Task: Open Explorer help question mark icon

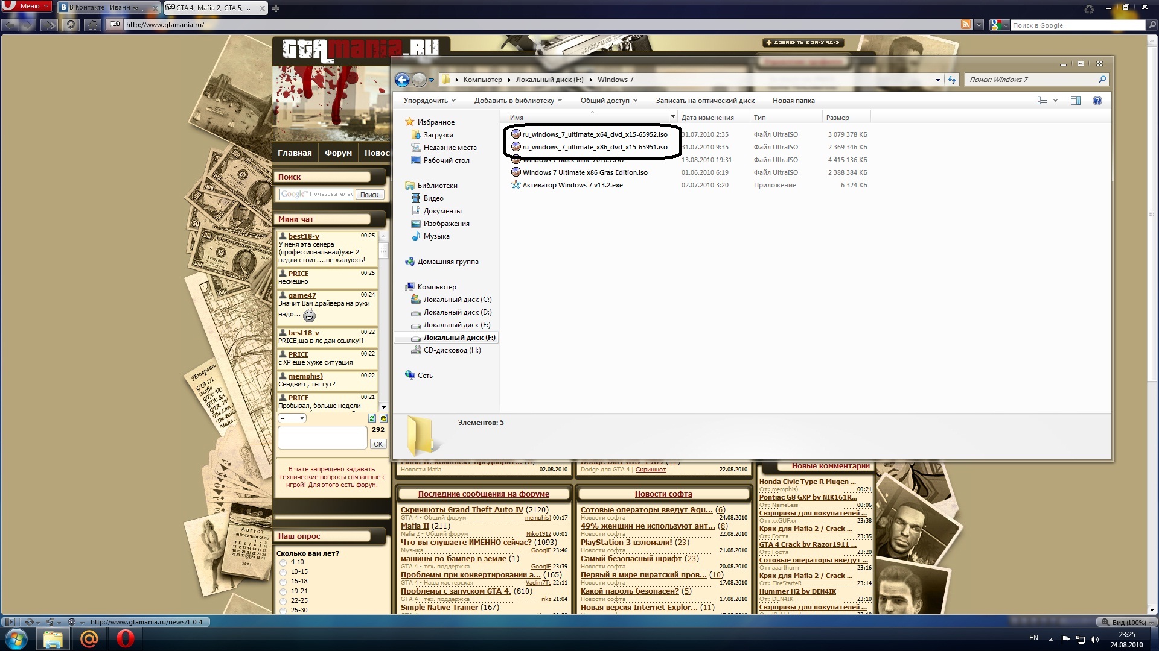Action: pos(1097,101)
